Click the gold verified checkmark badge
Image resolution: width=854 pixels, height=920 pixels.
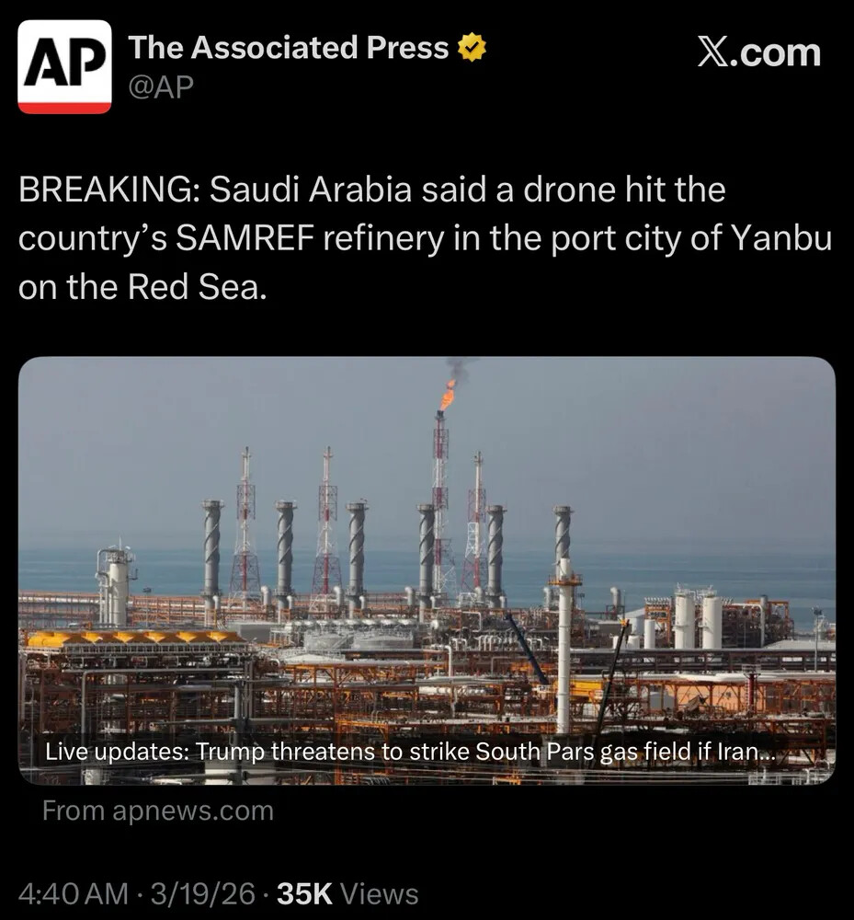(x=472, y=48)
